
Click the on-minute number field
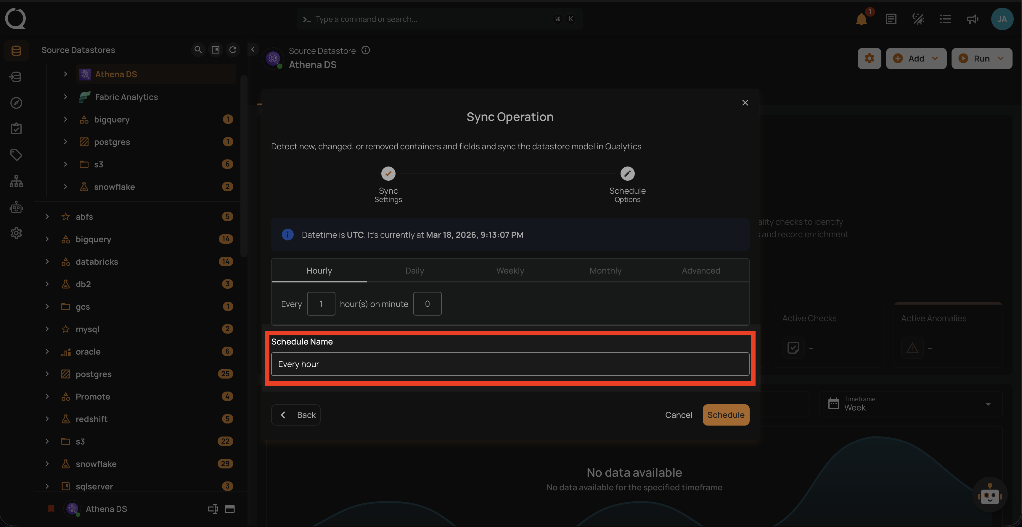coord(427,304)
